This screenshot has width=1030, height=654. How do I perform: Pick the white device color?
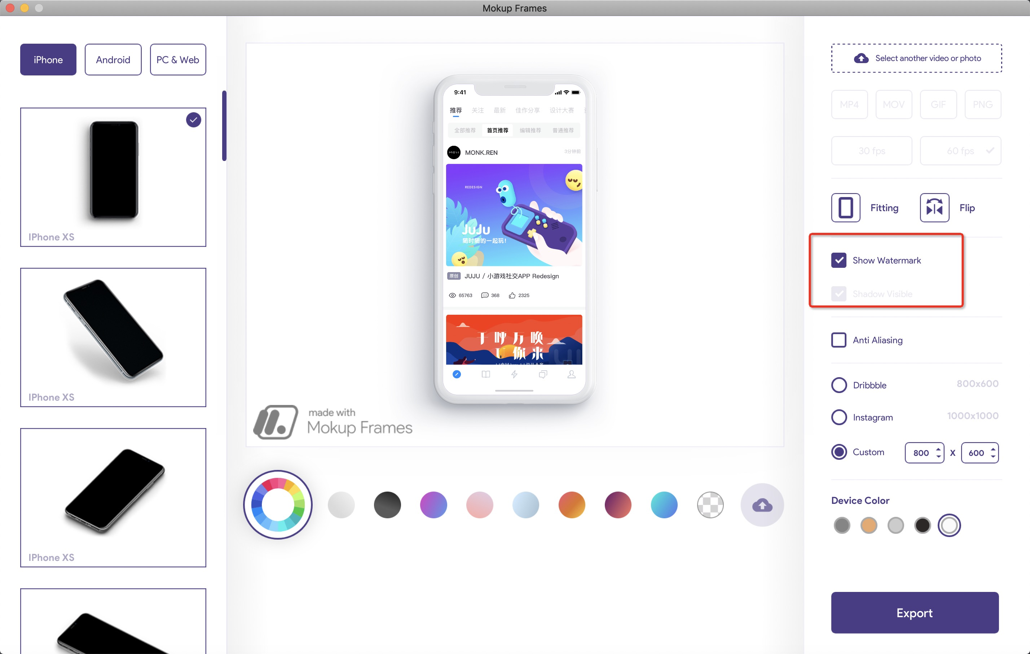click(949, 525)
